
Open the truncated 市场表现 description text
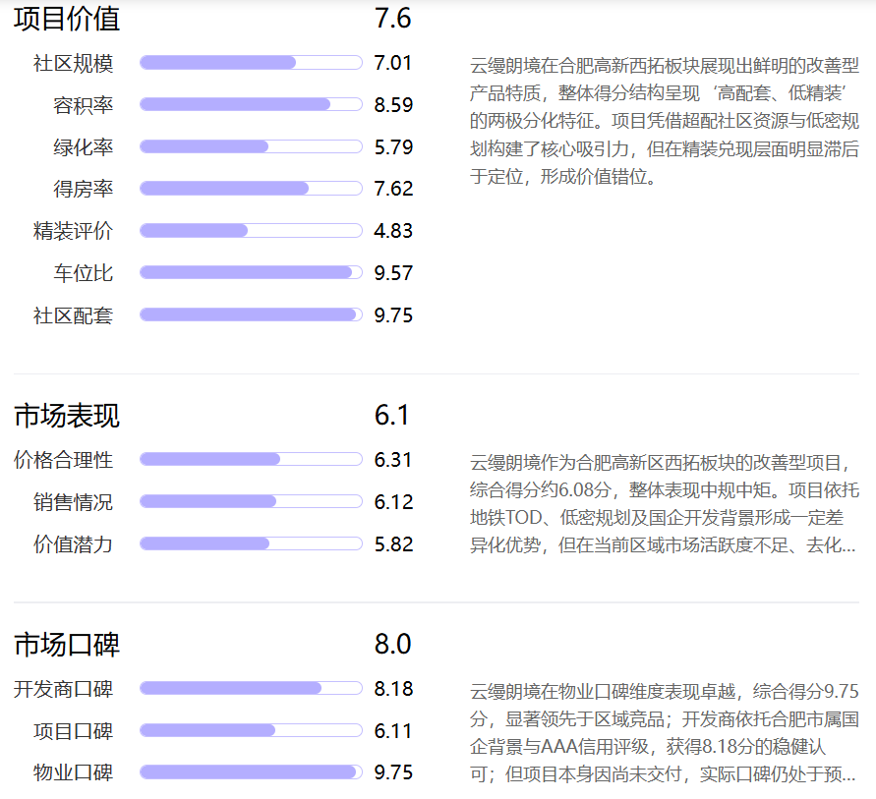[x=665, y=503]
